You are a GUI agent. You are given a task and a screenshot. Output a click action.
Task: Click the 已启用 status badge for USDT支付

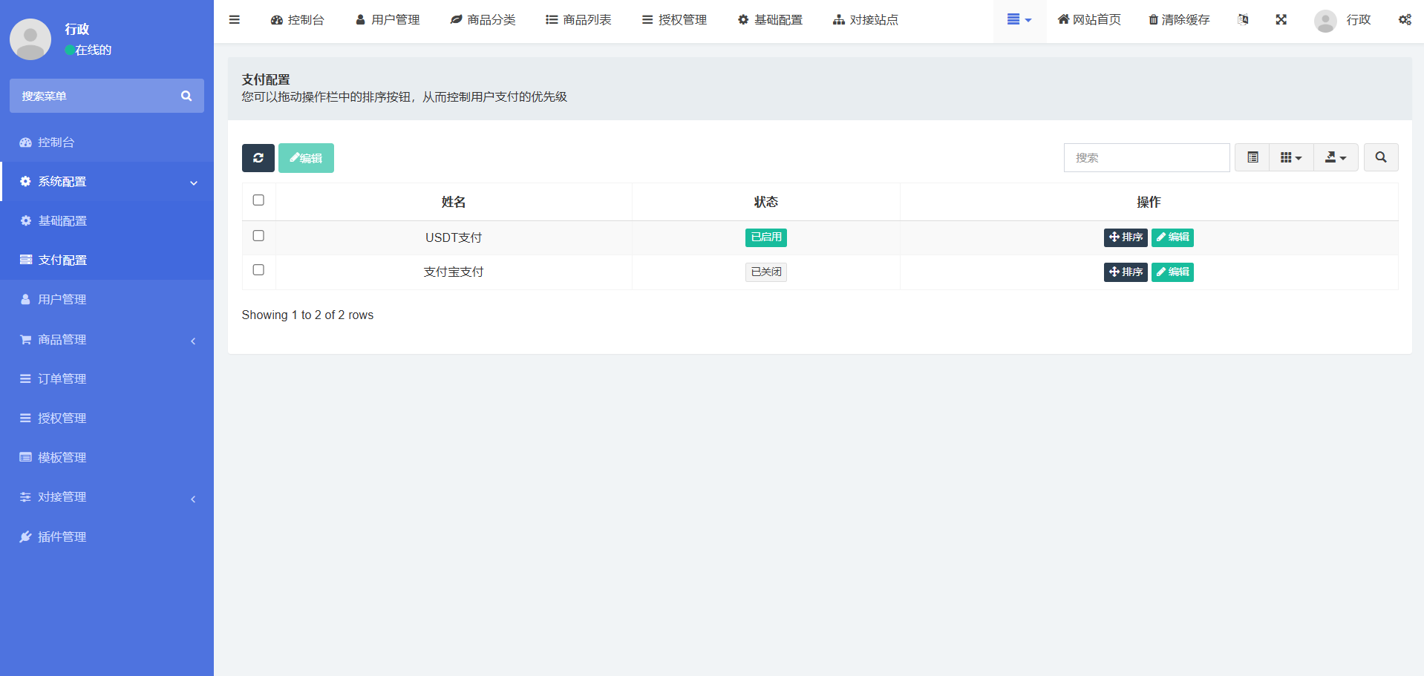pos(766,237)
